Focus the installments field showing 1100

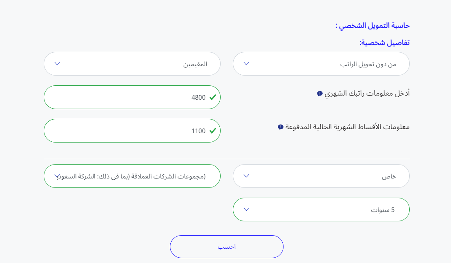tap(132, 131)
